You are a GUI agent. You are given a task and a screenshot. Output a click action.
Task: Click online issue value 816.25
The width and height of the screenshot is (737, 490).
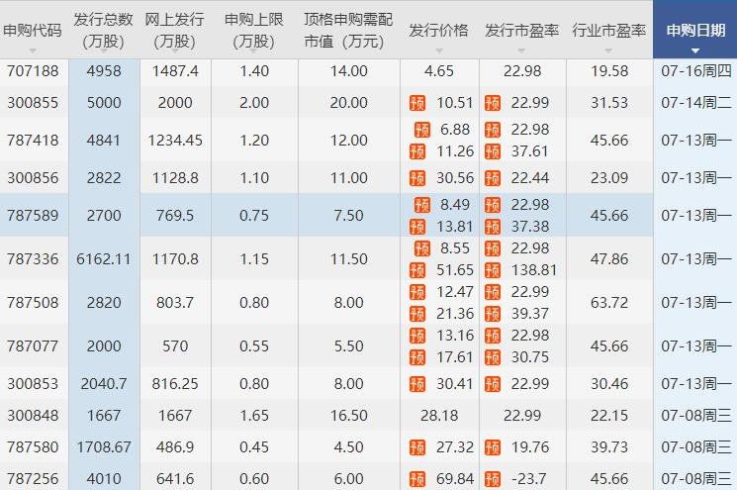pos(175,384)
